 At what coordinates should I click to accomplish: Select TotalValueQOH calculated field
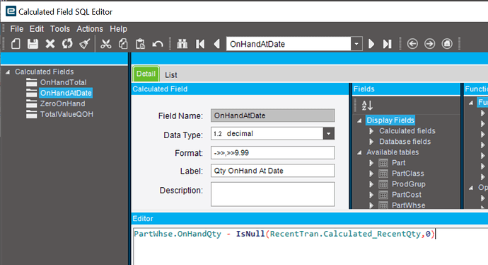[66, 114]
